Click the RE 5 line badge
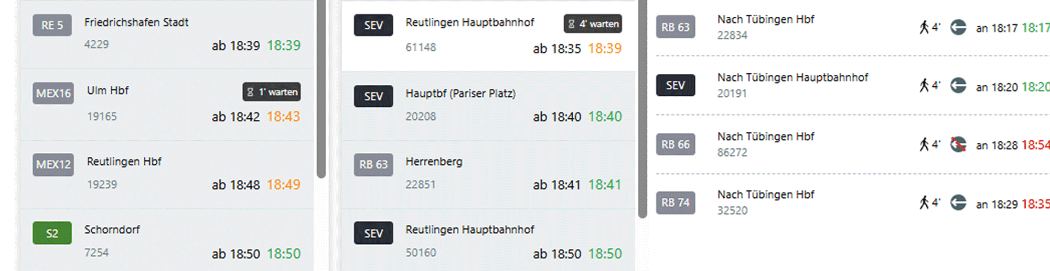1050x271 pixels. click(52, 25)
